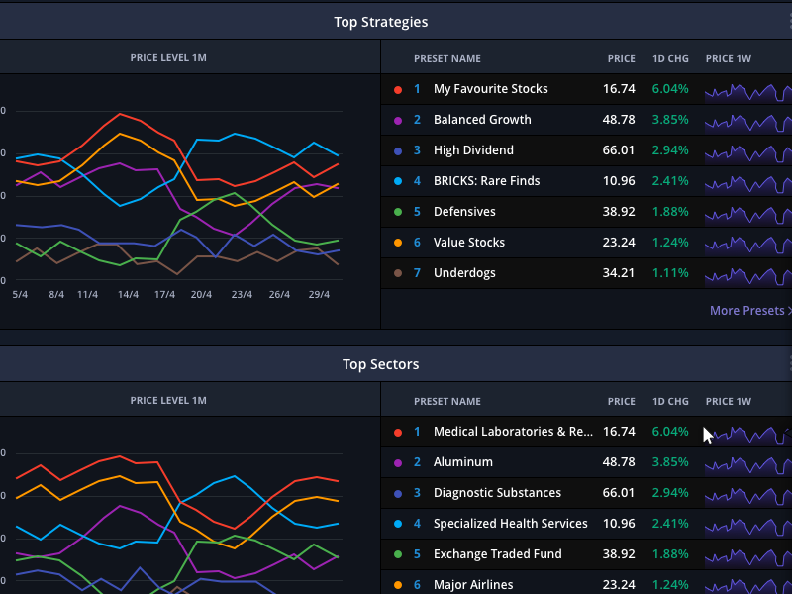
Task: Click PRICE 1W header in Top Strategies
Action: pyautogui.click(x=729, y=59)
